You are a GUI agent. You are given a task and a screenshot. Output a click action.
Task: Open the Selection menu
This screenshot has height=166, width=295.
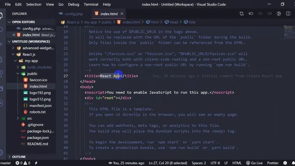point(34,4)
